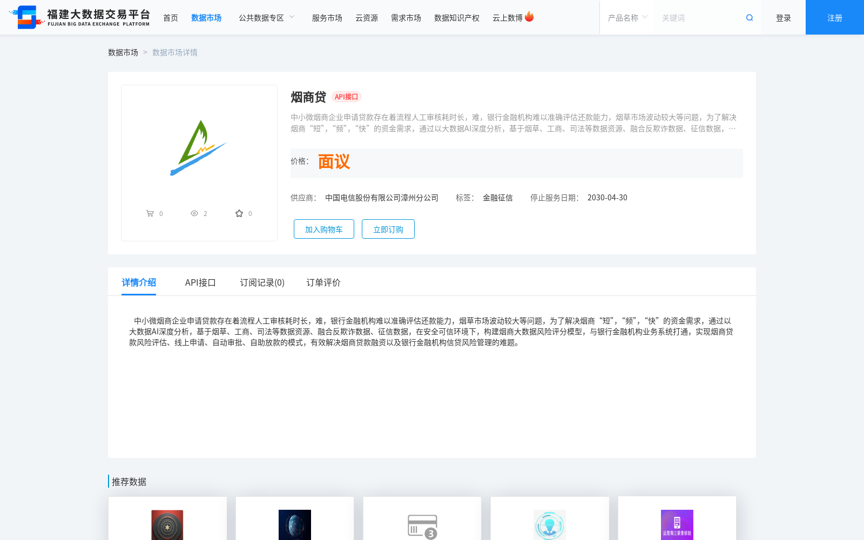864x540 pixels.
Task: Click the blue 注册 button
Action: pos(835,17)
